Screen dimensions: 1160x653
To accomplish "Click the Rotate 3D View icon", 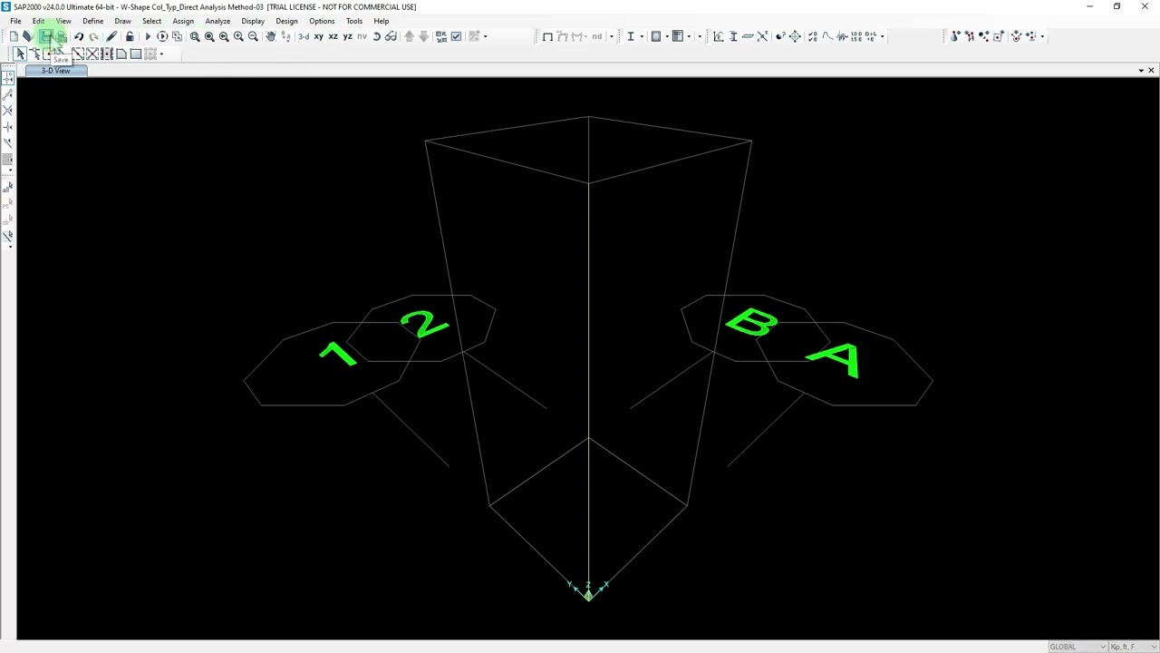I will coord(376,36).
